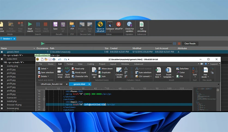Switch to the Format ribbon tab
228x132 pixels.
pyautogui.click(x=70, y=64)
